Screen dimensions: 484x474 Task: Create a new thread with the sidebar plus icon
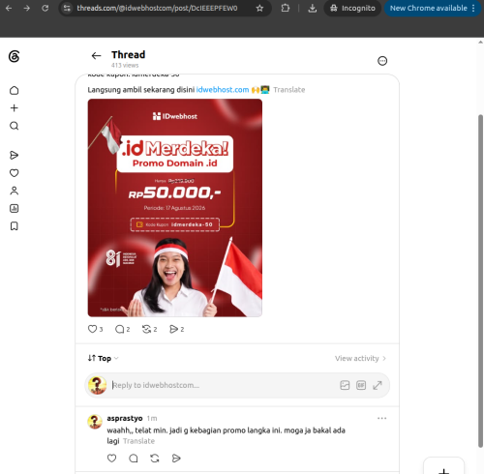click(14, 108)
